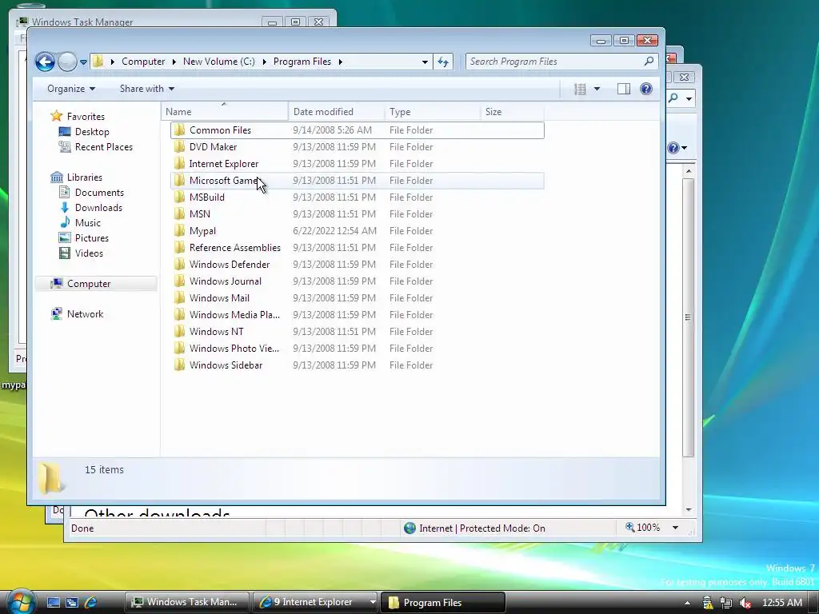This screenshot has height=614, width=819.
Task: Click the change view icon
Action: pos(580,89)
